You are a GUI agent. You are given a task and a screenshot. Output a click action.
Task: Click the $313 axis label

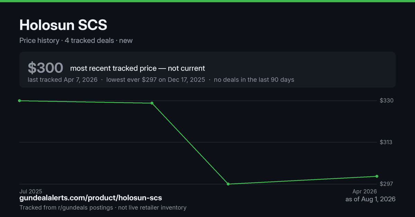[x=386, y=142]
